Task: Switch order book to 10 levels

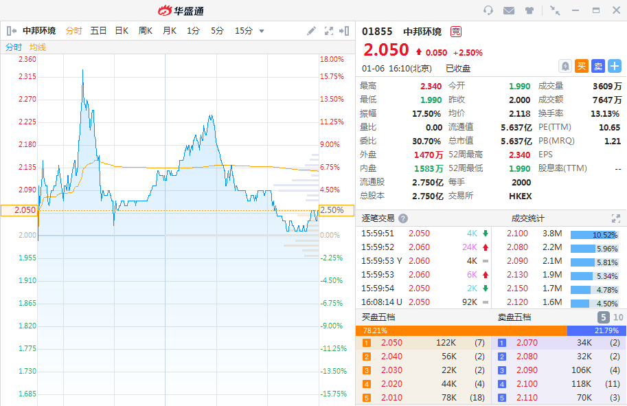Action: coord(617,317)
